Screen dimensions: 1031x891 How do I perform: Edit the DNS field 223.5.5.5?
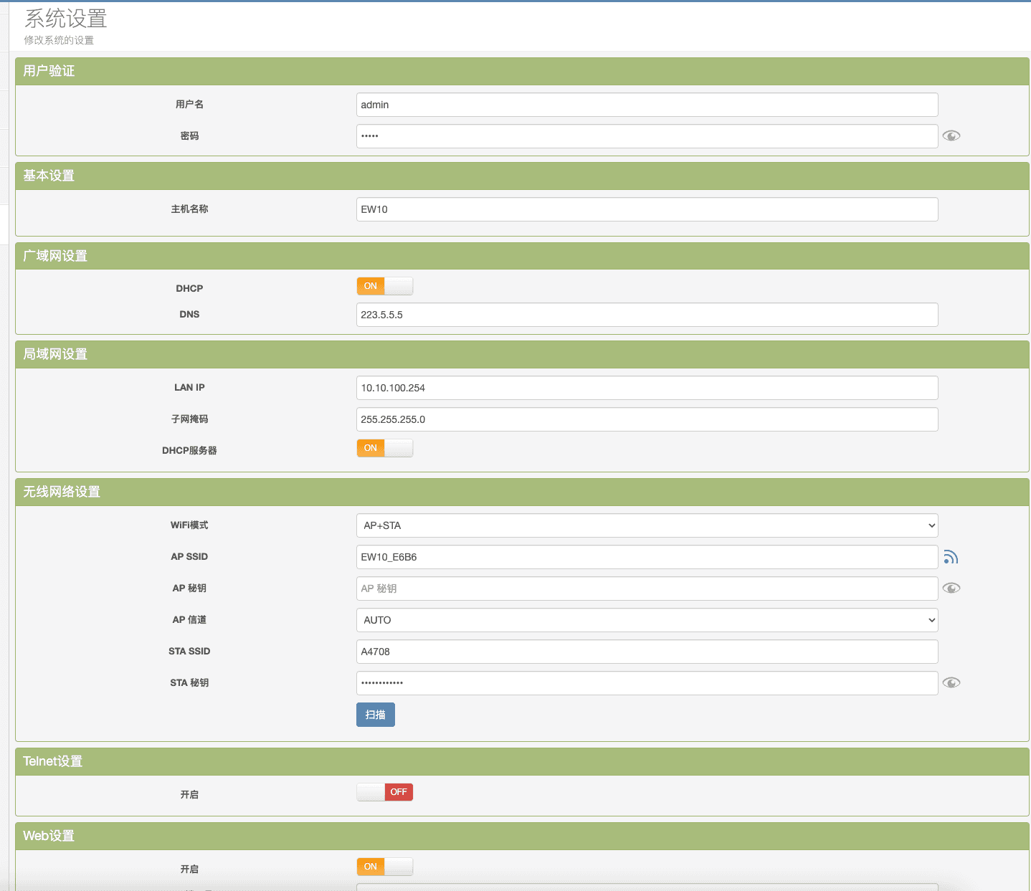(647, 315)
